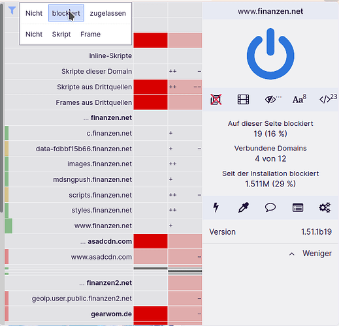The image size is (339, 326).
Task: Toggle remote fonts blocking Aa icon
Action: click(299, 99)
